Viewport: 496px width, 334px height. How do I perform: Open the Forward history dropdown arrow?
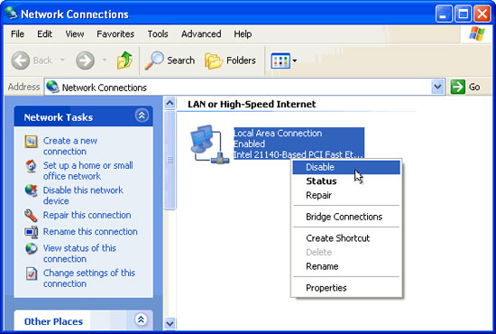click(x=105, y=60)
